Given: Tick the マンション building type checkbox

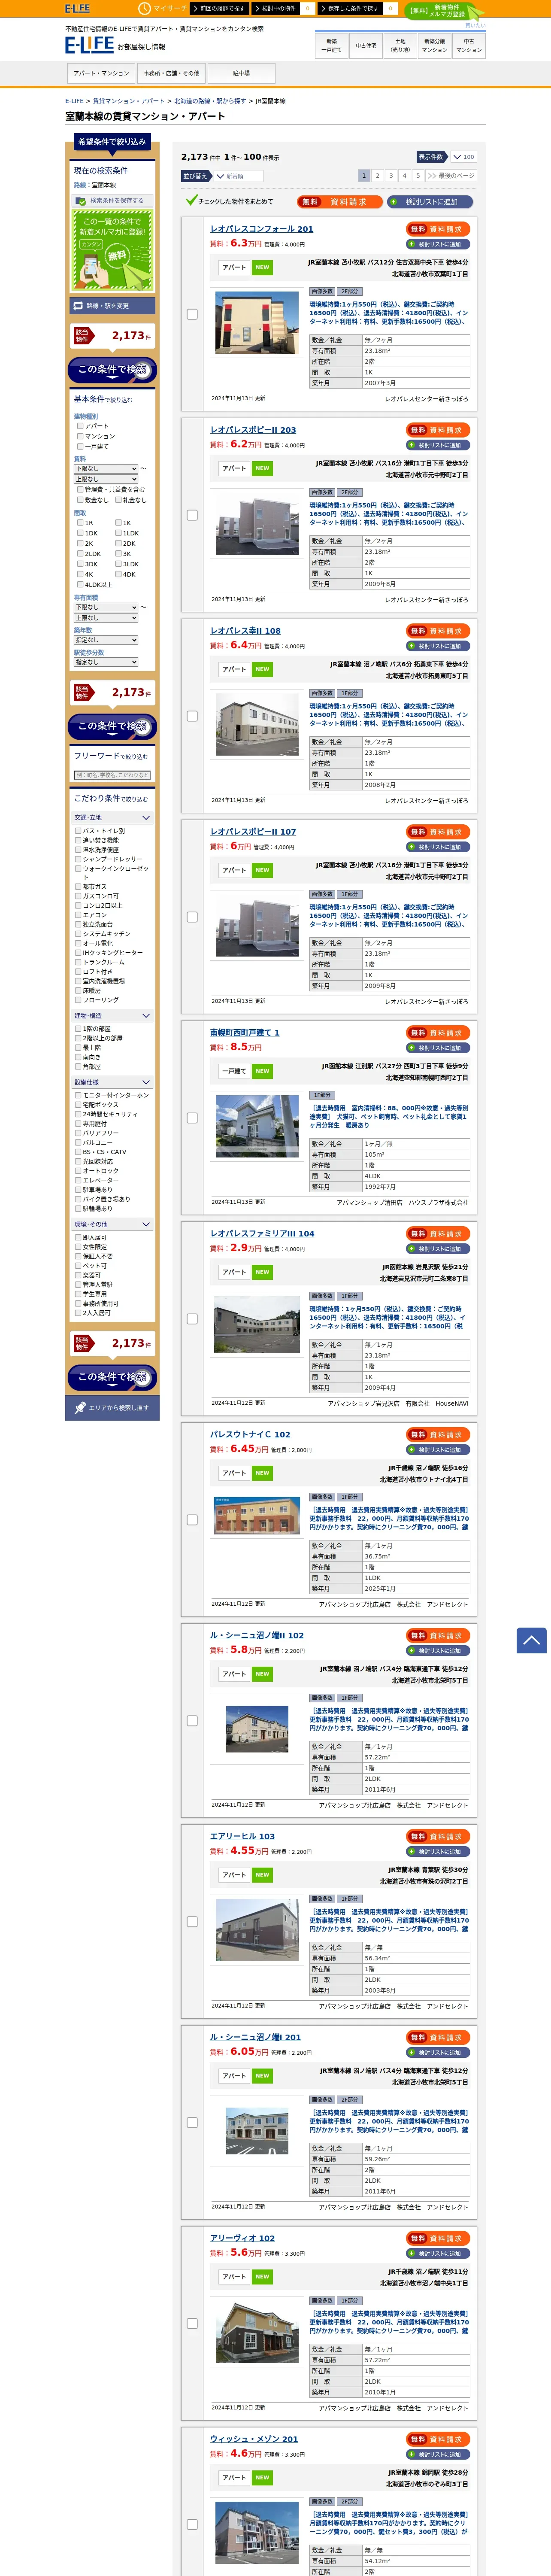Looking at the screenshot, I should (80, 436).
